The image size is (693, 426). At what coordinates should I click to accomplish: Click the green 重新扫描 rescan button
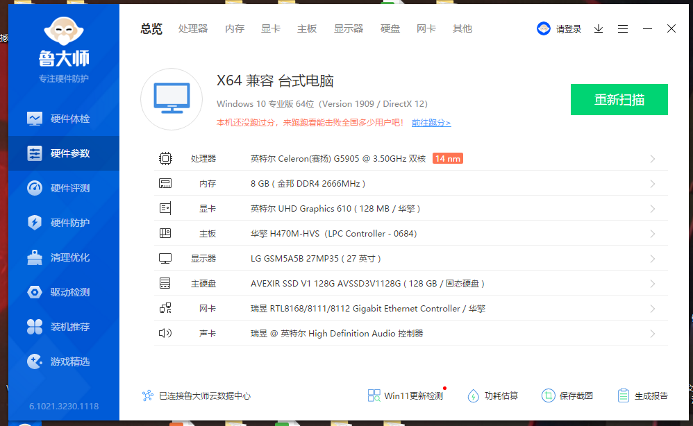[x=619, y=99]
